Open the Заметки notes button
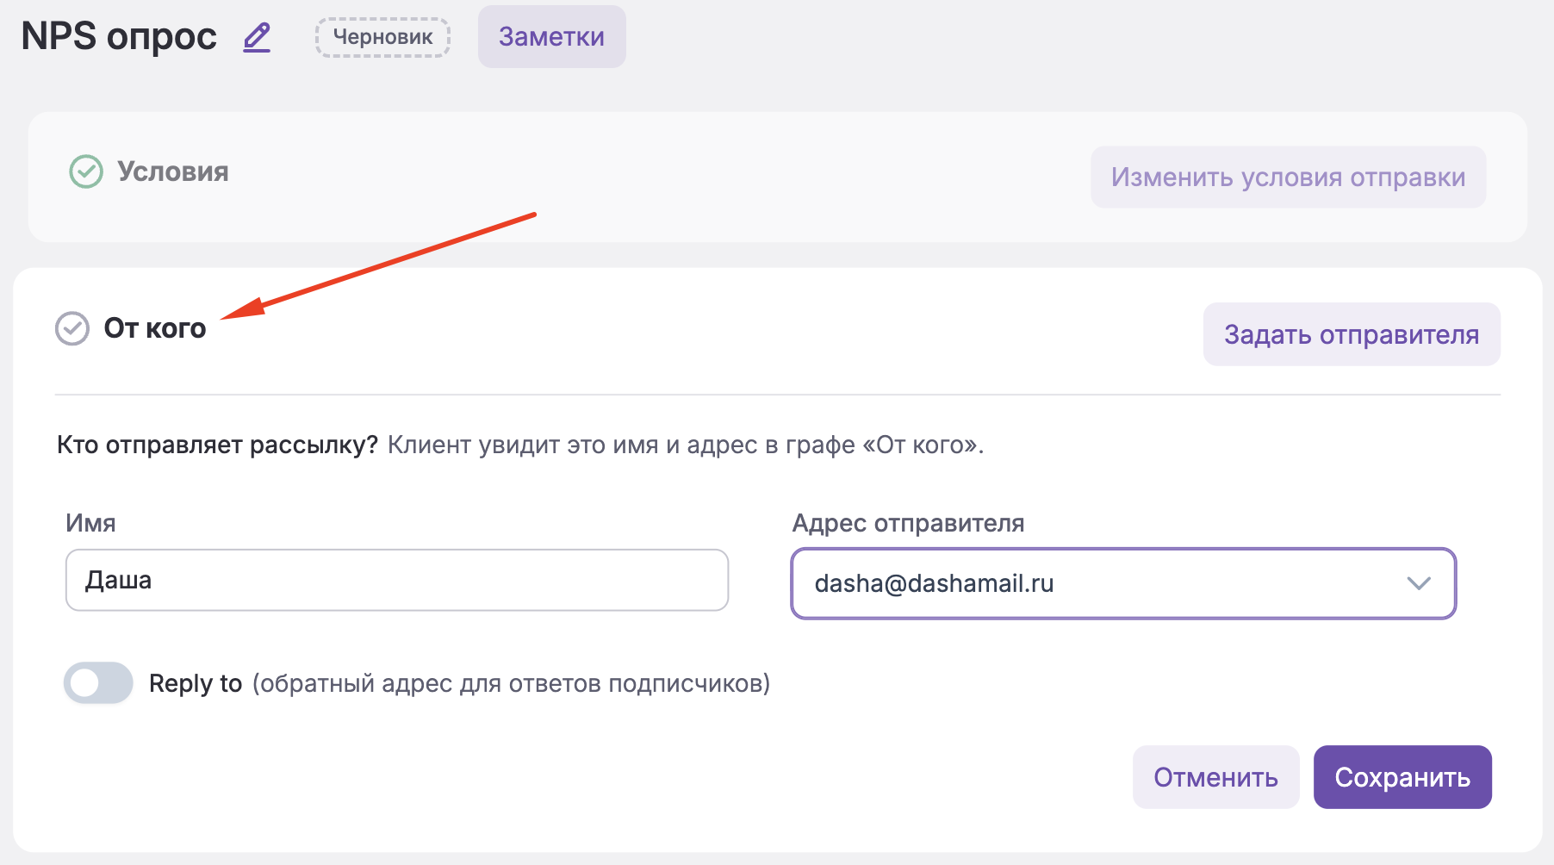Screen dimensions: 1554x865 coord(551,37)
